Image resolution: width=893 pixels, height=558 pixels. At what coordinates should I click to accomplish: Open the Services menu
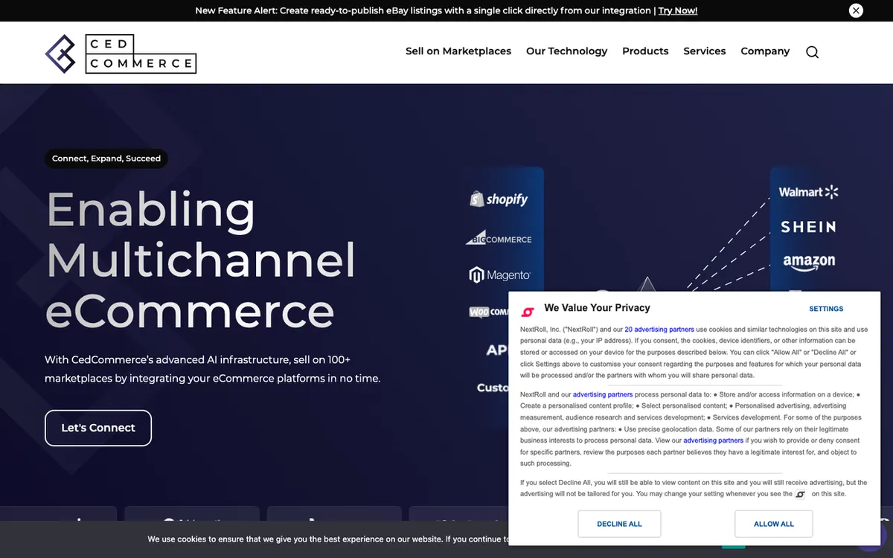click(x=705, y=51)
